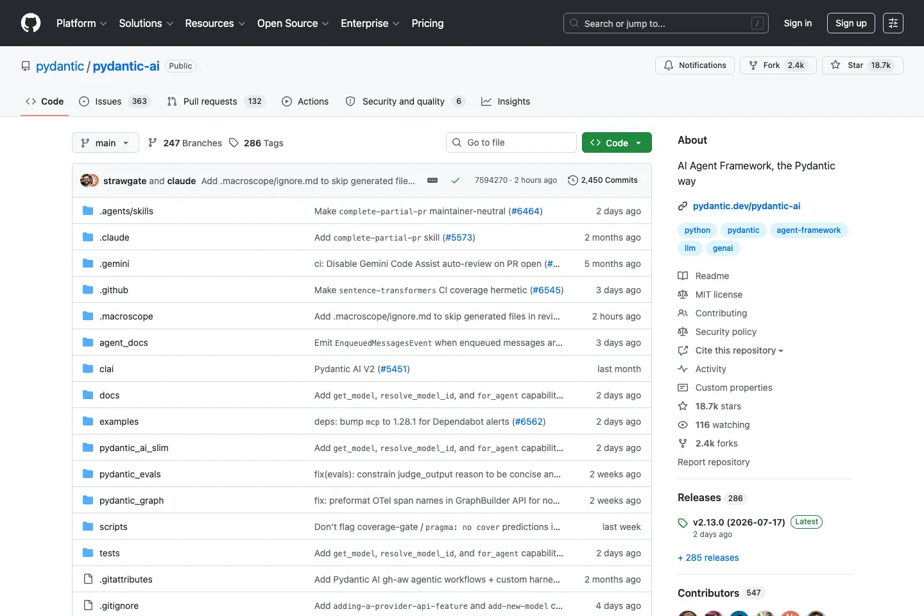The width and height of the screenshot is (924, 616).
Task: Open the Pricing link in header
Action: 427,23
